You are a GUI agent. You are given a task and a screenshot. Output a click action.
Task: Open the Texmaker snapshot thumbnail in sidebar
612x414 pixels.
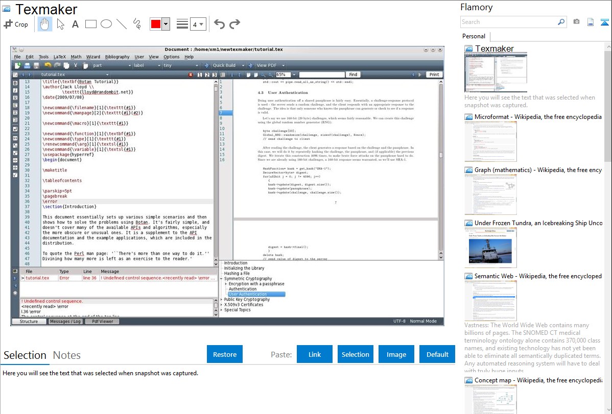coord(496,72)
